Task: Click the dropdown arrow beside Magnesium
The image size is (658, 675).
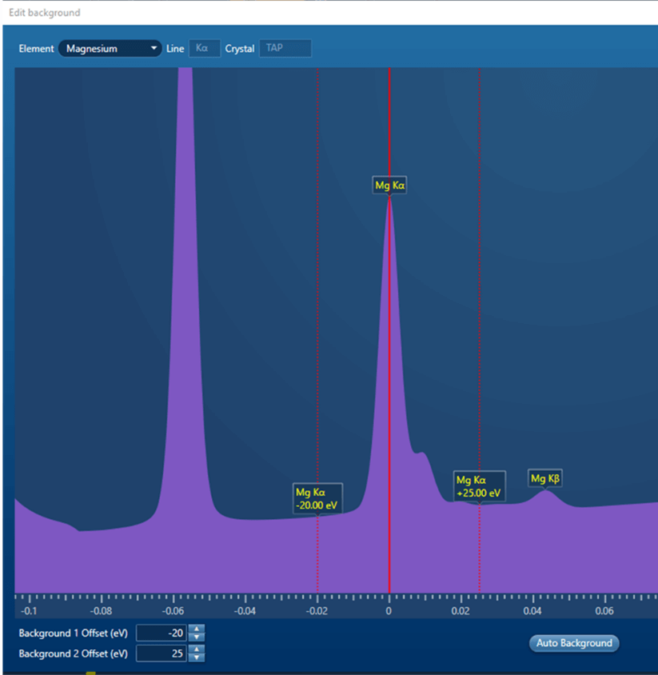Action: (x=153, y=48)
